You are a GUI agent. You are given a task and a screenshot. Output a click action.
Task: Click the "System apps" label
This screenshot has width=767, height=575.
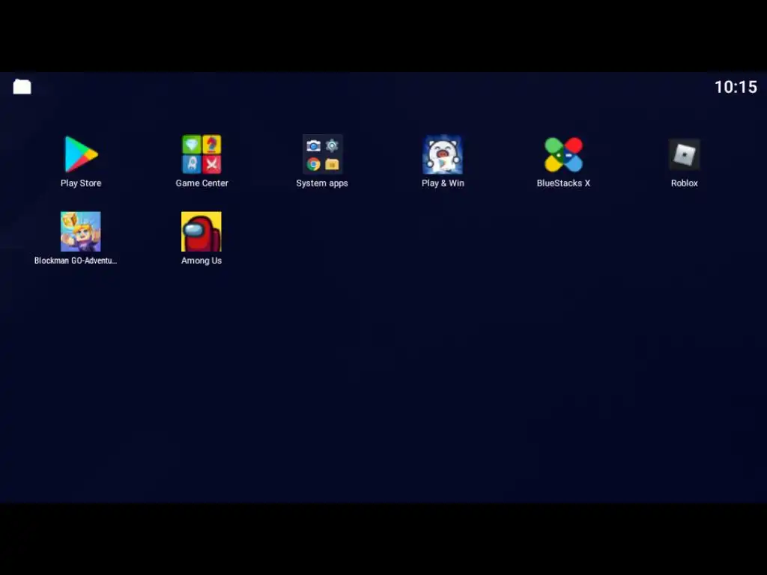[322, 183]
